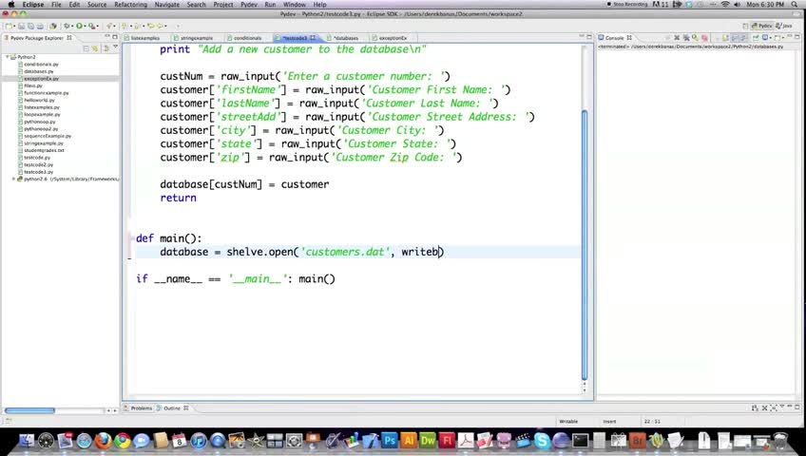Open the Project menu
Screen dimensions: 806x456
pos(223,4)
